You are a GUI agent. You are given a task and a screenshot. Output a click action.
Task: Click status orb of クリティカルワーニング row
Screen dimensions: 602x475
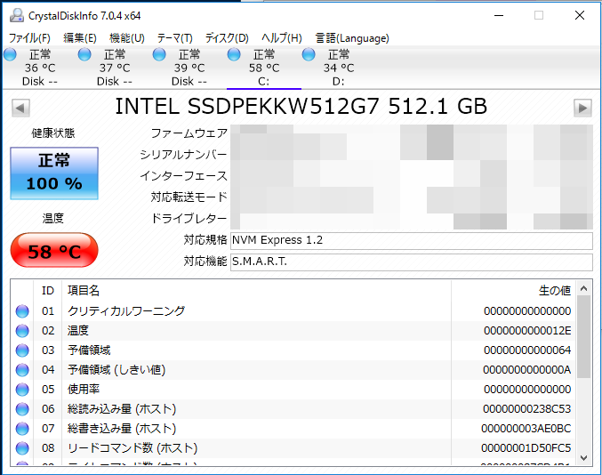pyautogui.click(x=22, y=311)
